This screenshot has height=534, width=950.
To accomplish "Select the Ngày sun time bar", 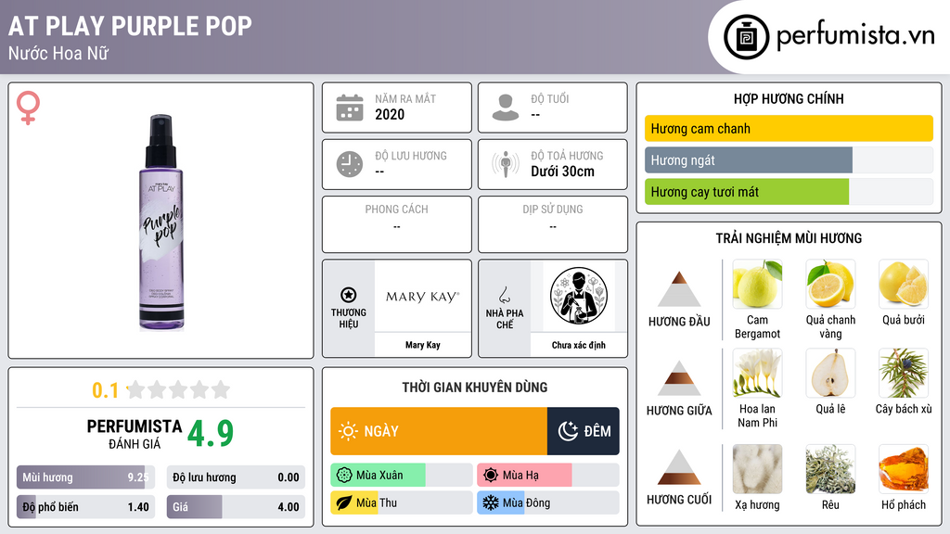I will pyautogui.click(x=439, y=431).
